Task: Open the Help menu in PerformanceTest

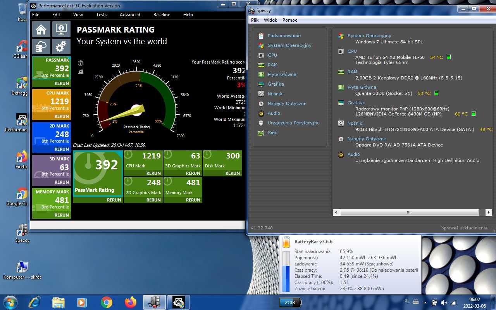Action: (188, 15)
